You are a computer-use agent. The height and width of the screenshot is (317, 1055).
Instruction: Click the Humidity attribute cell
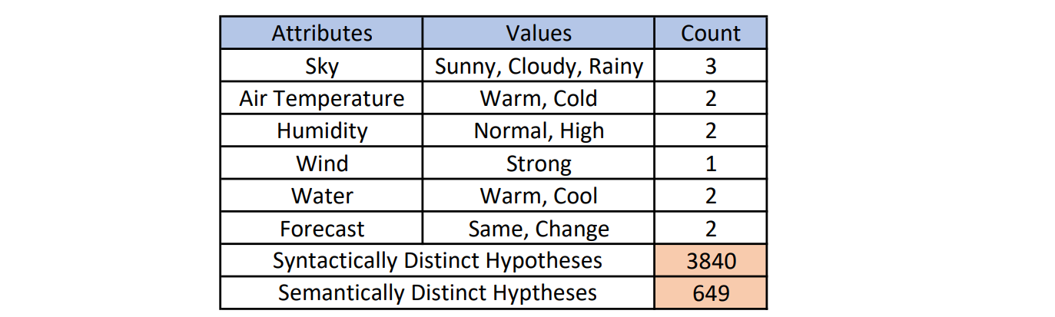(321, 130)
